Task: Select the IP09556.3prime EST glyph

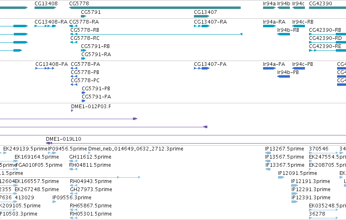Action: click(x=54, y=202)
